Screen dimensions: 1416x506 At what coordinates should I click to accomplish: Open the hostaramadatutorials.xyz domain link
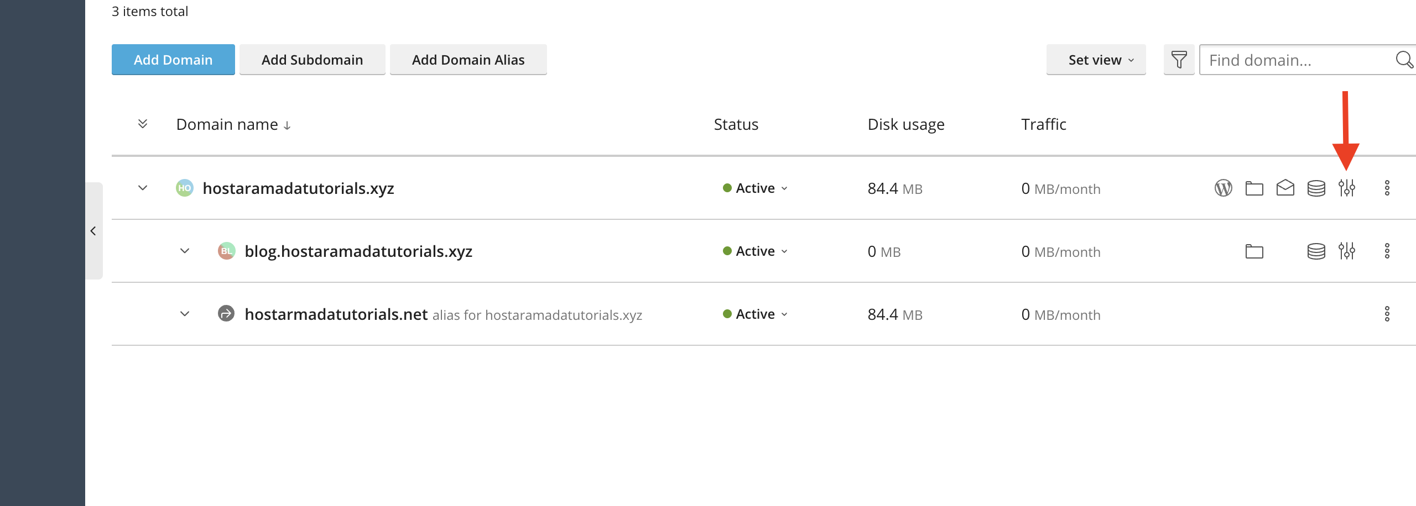click(298, 188)
